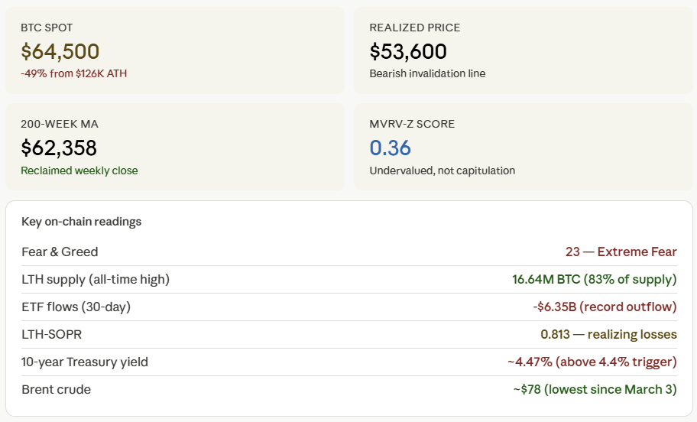Click the "0.813 — realizing losses" value
697x422 pixels.
[x=608, y=334]
